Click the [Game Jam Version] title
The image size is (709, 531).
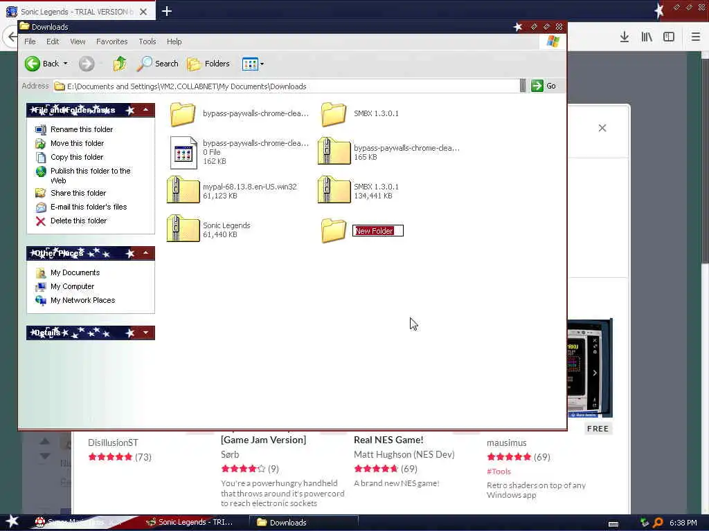click(263, 440)
